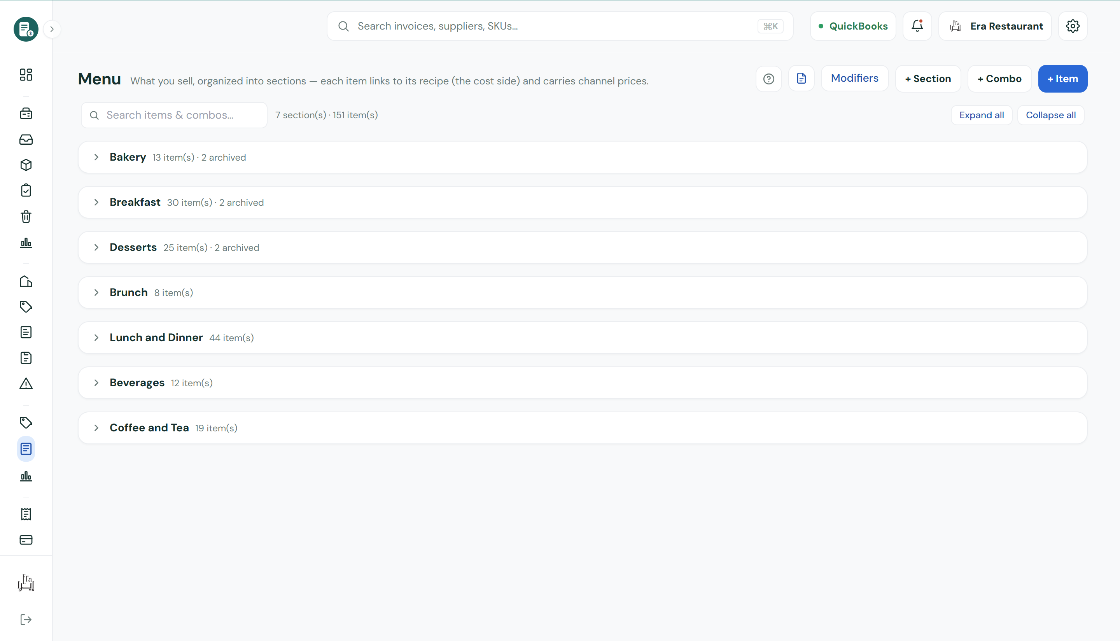Image resolution: width=1120 pixels, height=641 pixels.
Task: Open the price tag icon below building icon
Action: (x=26, y=307)
